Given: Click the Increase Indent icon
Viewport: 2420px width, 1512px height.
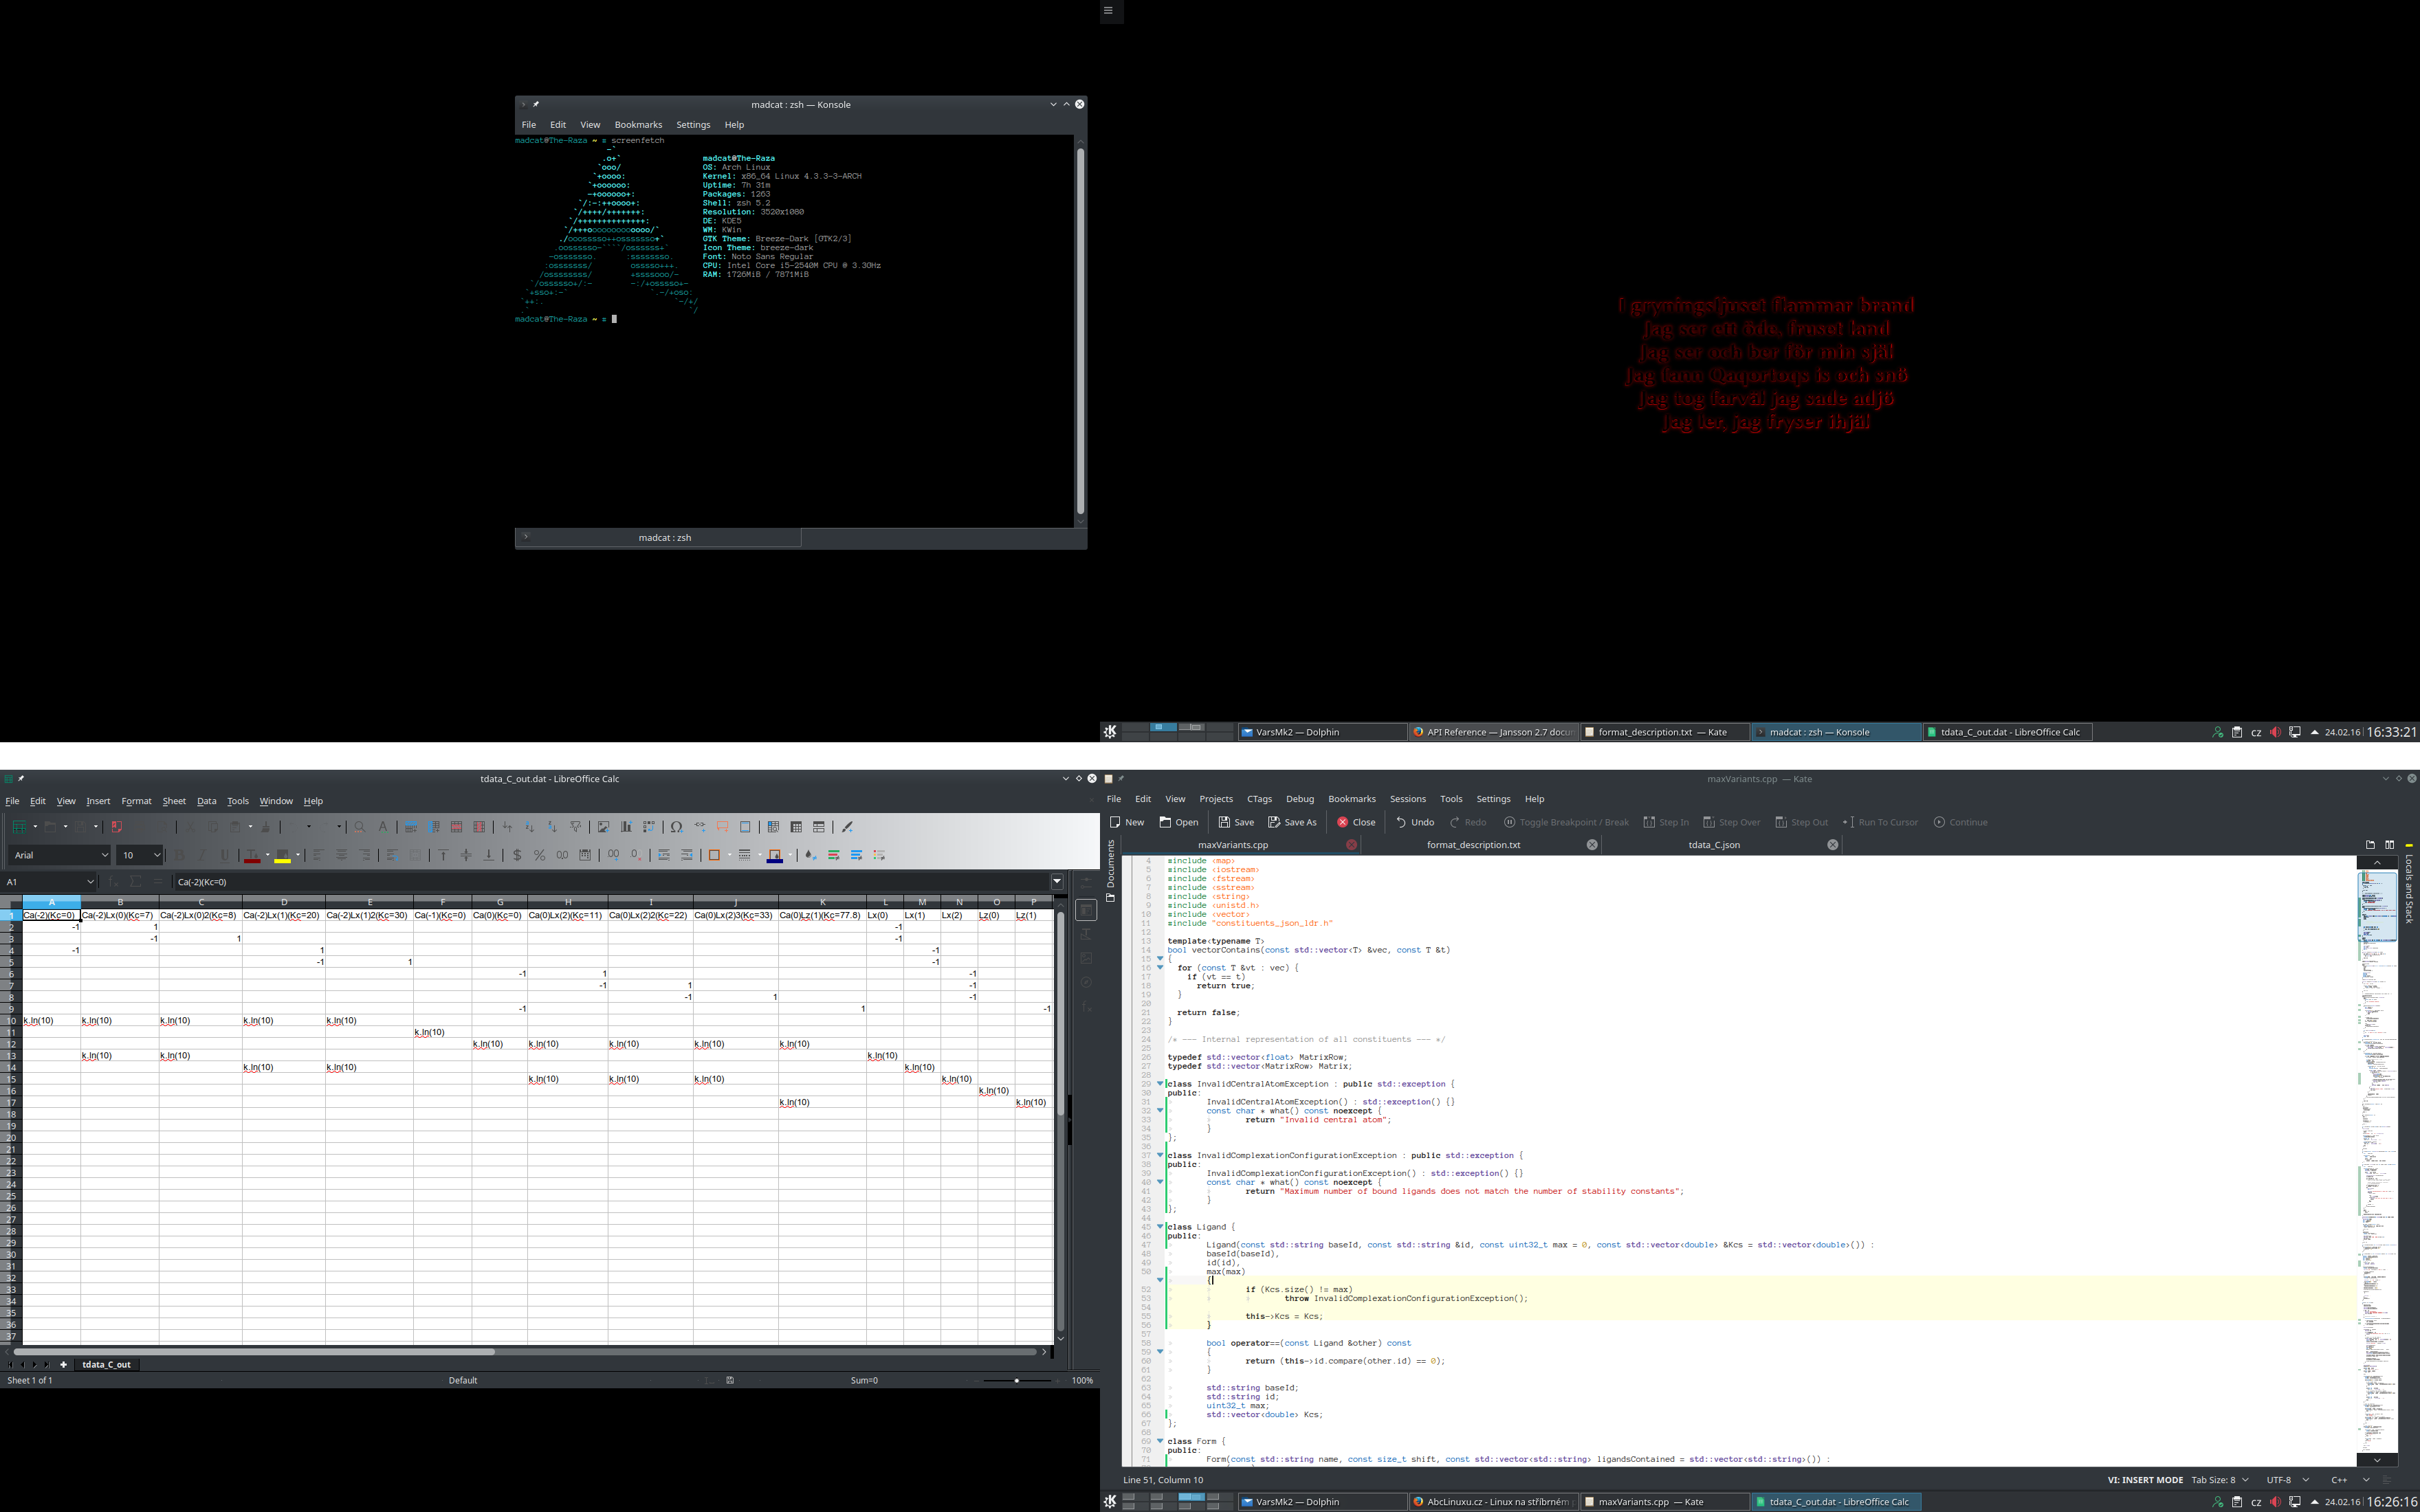Looking at the screenshot, I should coord(664,855).
